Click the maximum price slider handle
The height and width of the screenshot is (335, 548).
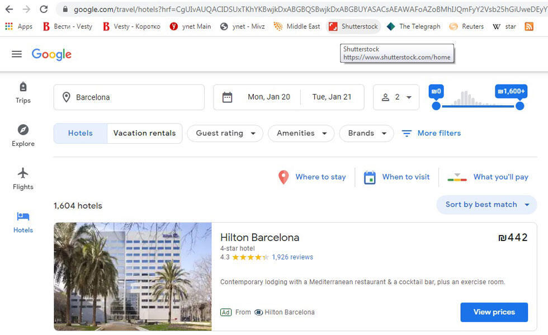click(x=519, y=106)
